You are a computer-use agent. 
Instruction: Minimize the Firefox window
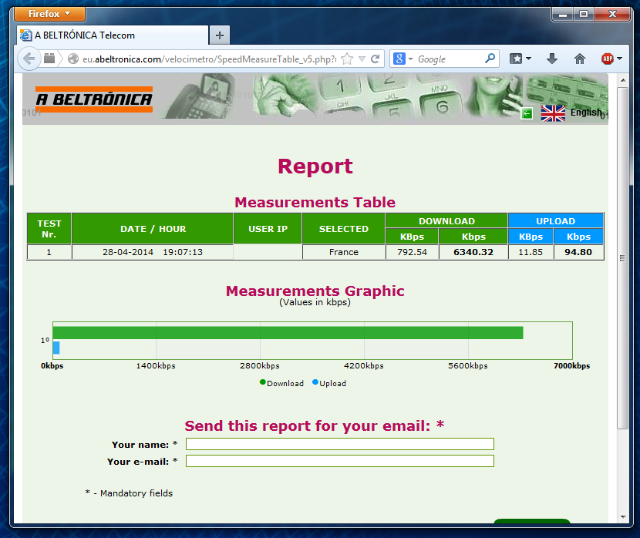[x=563, y=15]
